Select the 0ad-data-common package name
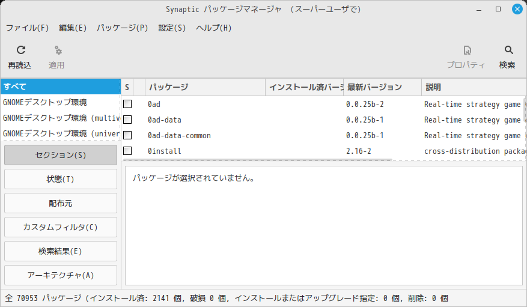Screen dimensions: 527x307 [179, 135]
